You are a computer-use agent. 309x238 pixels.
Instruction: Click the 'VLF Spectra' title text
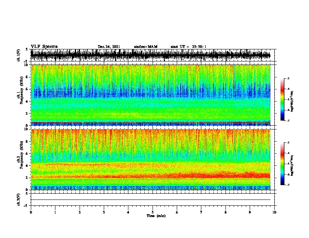point(44,46)
